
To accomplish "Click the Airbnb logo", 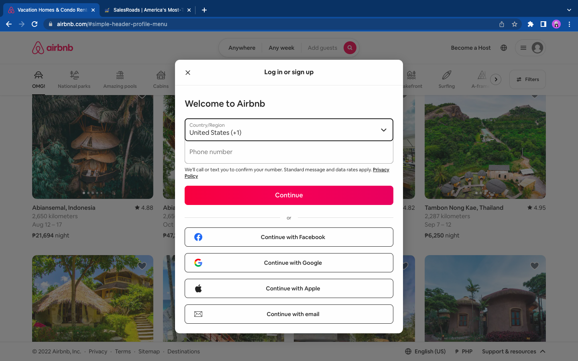I will 53,48.
